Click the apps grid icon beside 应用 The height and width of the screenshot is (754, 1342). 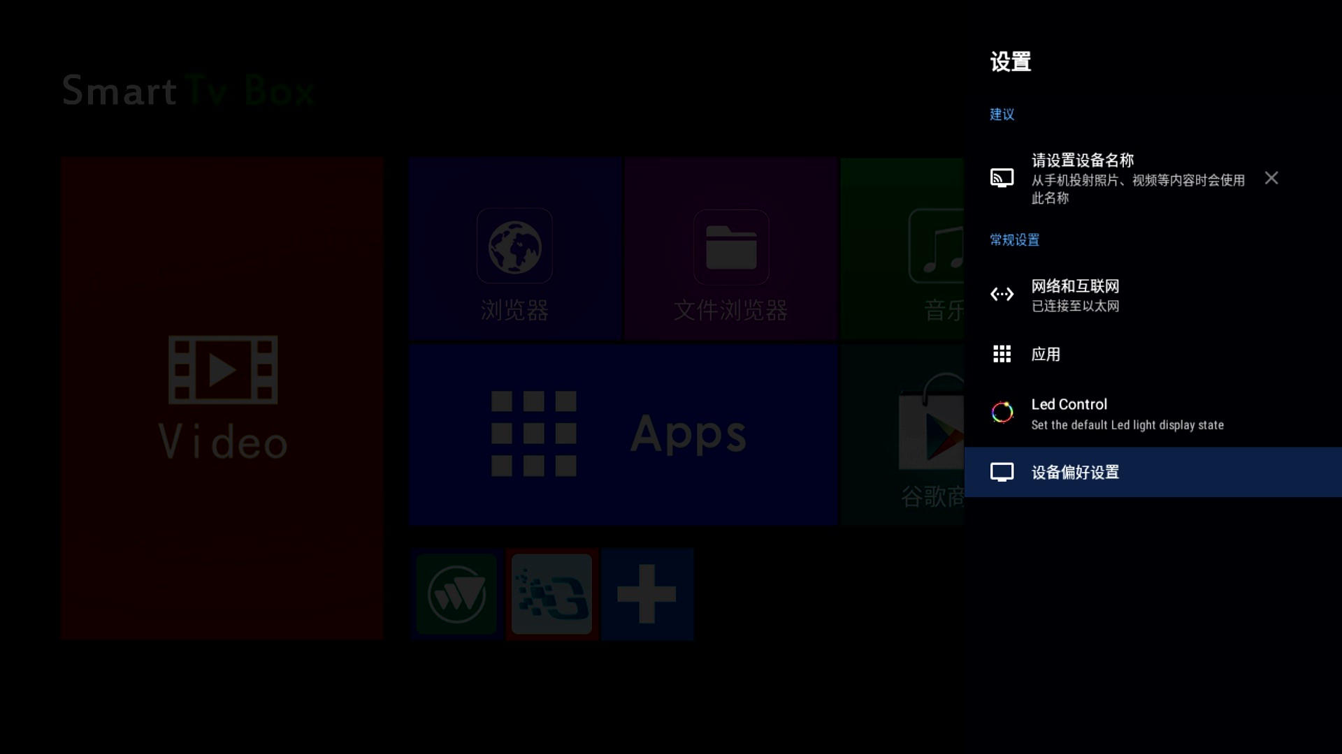coord(1002,354)
